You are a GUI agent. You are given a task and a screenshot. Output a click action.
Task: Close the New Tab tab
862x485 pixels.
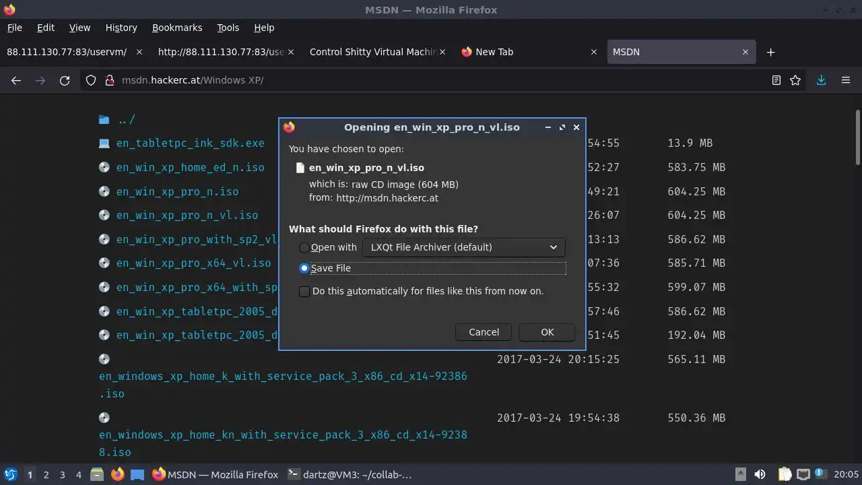[x=594, y=52]
